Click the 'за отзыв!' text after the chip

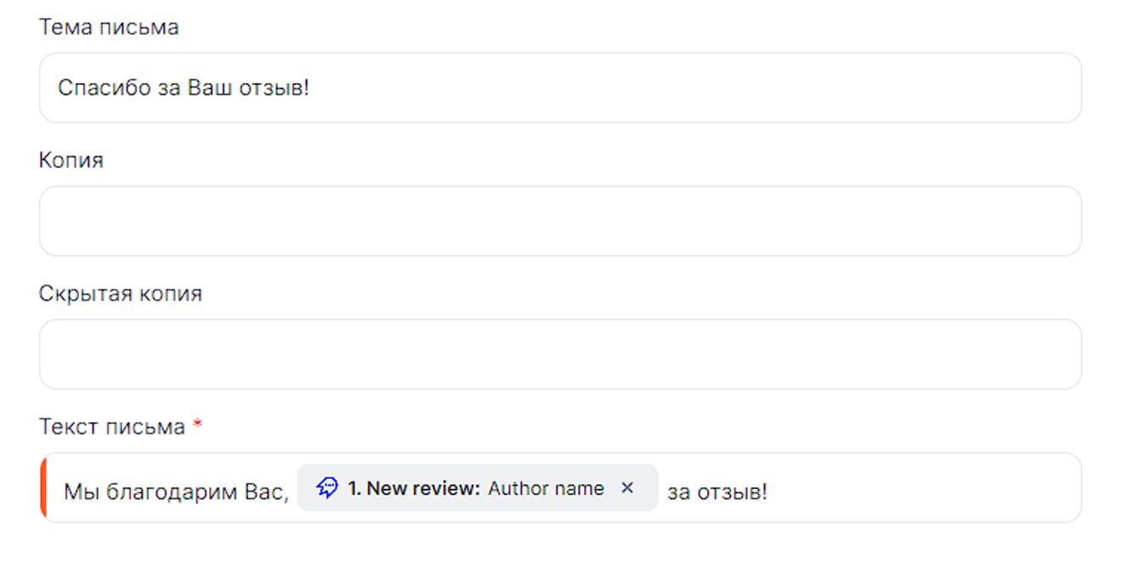click(717, 492)
